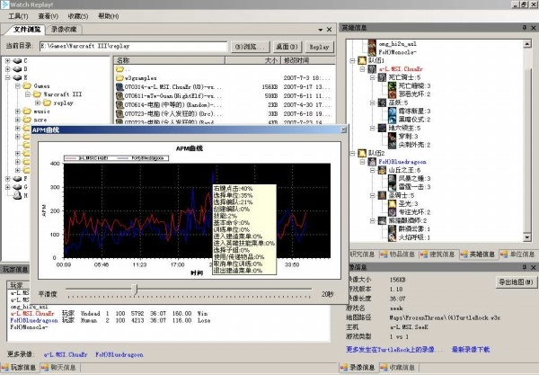
Task: Open the 工具(T) menu
Action: point(17,16)
